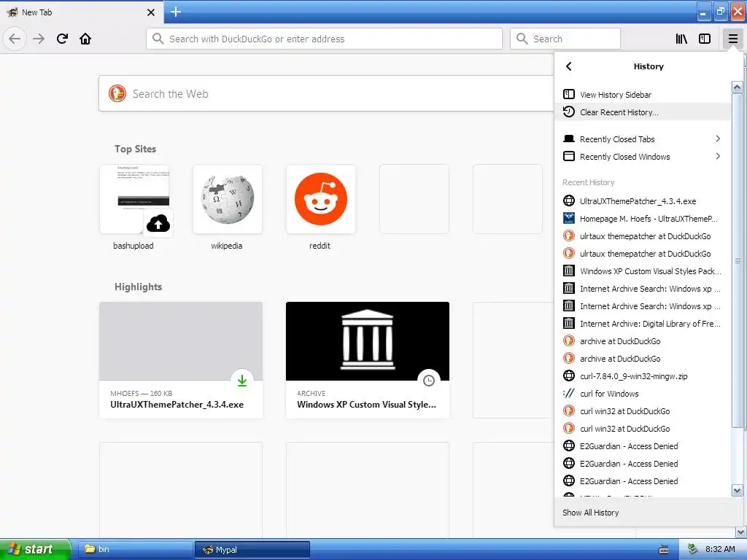Expand Recently Closed Tabs chevron arrow
Viewport: 747px width, 560px height.
tap(718, 139)
